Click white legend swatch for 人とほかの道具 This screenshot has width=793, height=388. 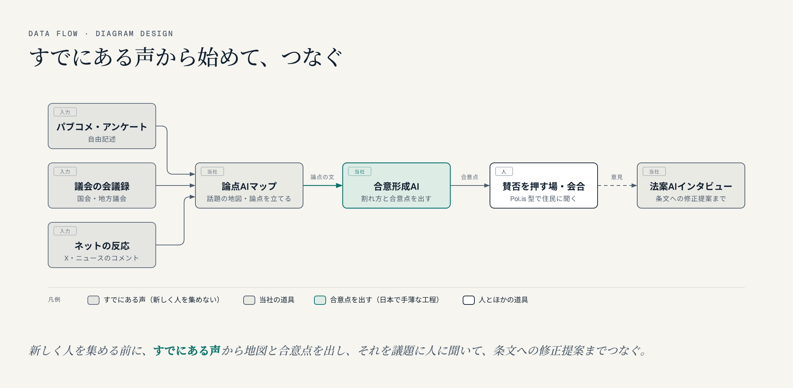(469, 300)
